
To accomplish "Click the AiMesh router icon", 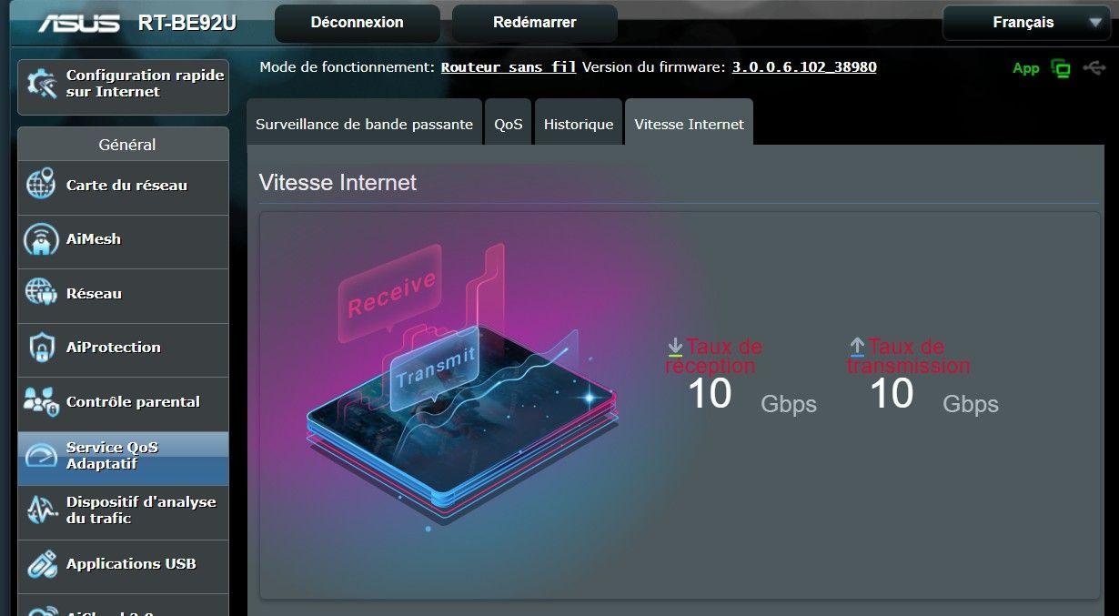I will pos(41,238).
